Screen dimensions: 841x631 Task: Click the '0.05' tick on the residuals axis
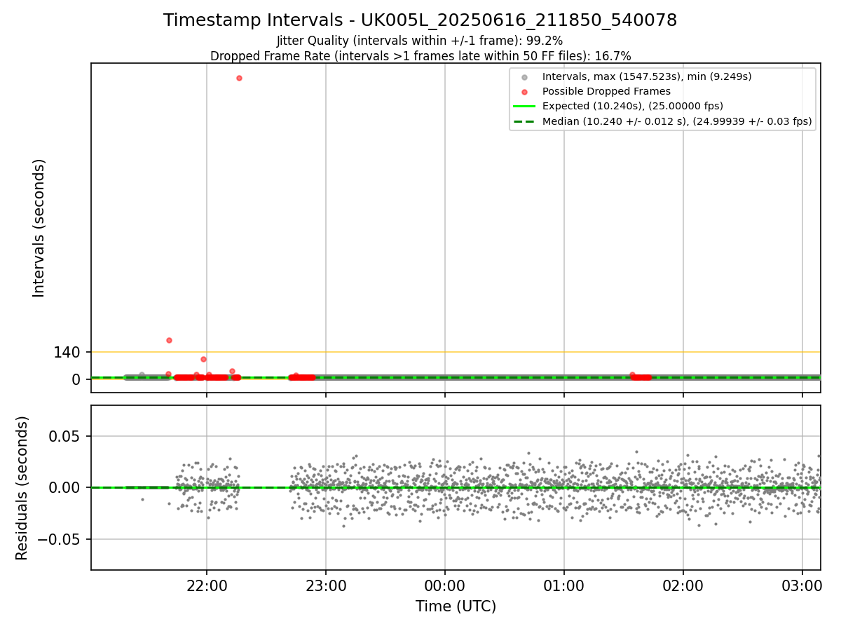click(x=65, y=436)
